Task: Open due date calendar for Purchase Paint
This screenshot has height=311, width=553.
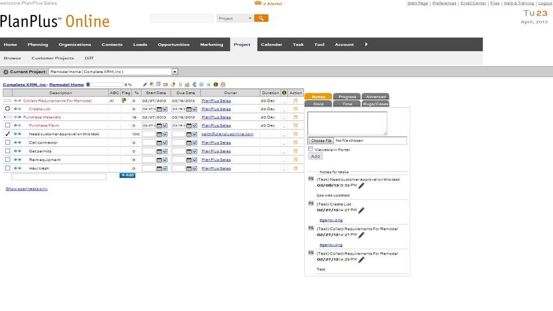Action: point(189,126)
